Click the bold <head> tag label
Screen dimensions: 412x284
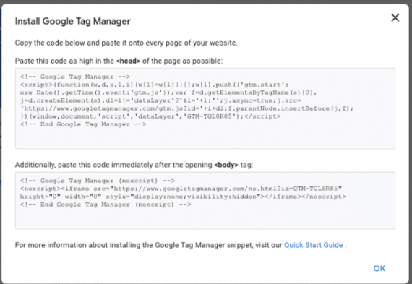[x=128, y=61]
